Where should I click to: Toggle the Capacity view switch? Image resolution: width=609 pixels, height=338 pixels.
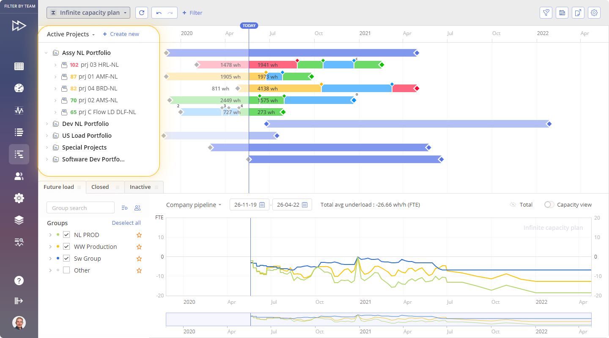click(x=549, y=204)
